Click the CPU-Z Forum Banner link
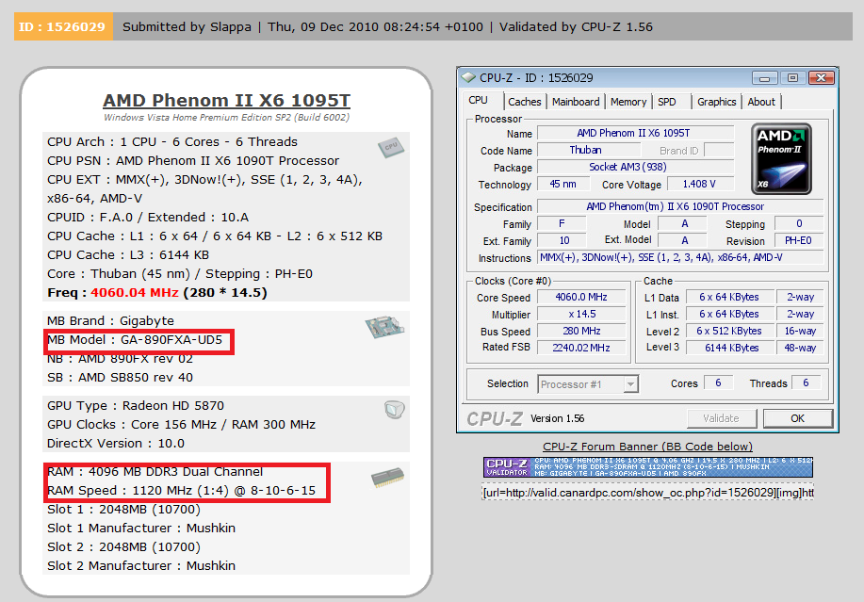 click(x=647, y=447)
